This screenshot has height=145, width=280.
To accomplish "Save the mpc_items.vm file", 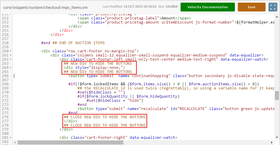I will coord(251,7).
